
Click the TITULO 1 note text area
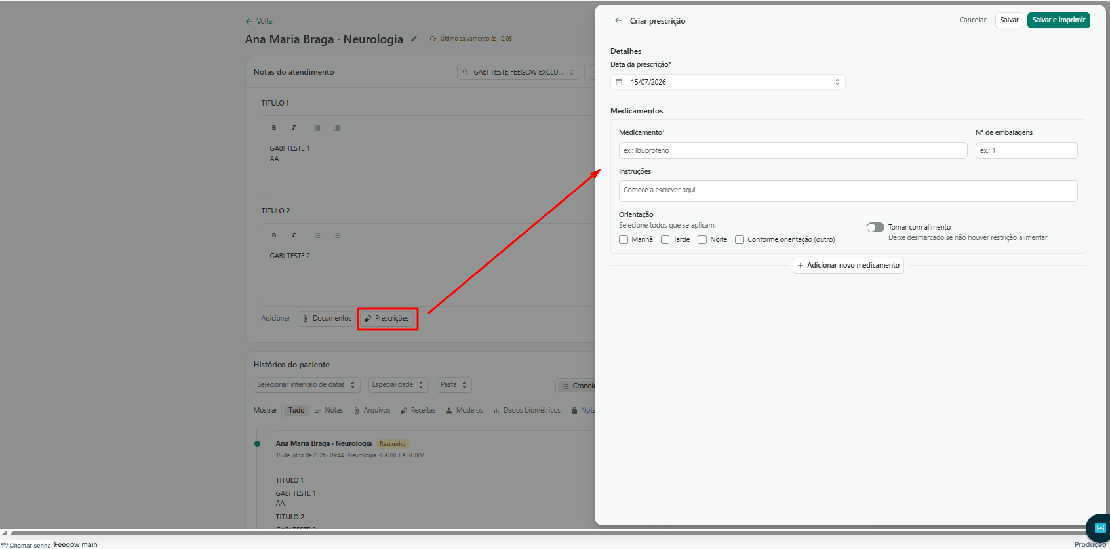[427, 169]
